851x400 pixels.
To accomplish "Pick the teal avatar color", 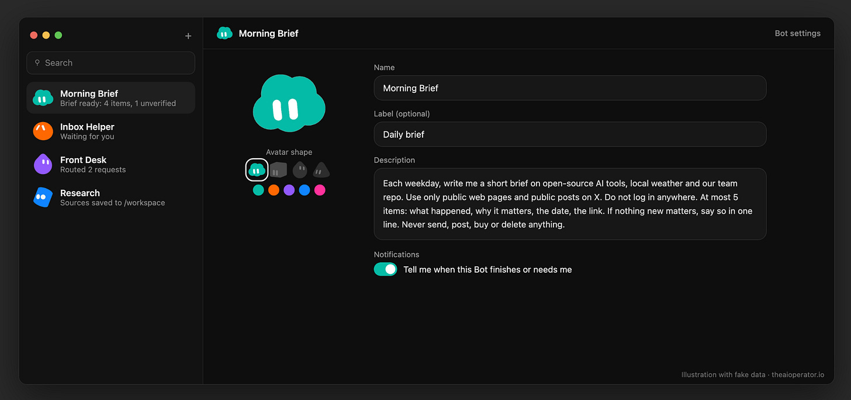I will coord(258,190).
